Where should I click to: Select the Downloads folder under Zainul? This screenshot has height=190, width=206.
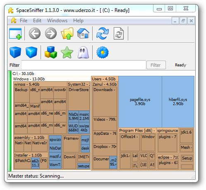105,101
